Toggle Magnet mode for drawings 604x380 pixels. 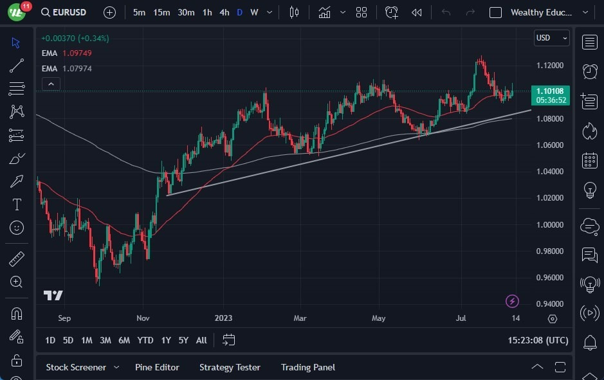coord(16,314)
